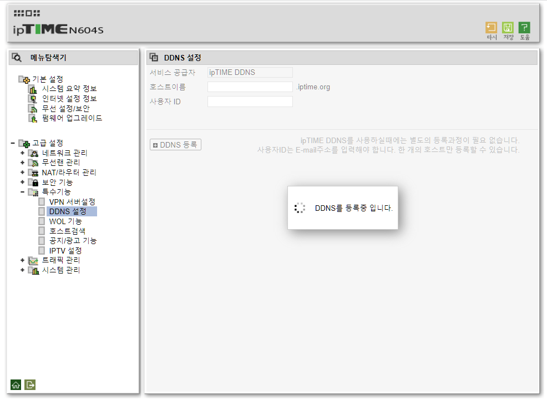
Task: Click the 메뉴탐색기 magnifier icon
Action: (17, 58)
